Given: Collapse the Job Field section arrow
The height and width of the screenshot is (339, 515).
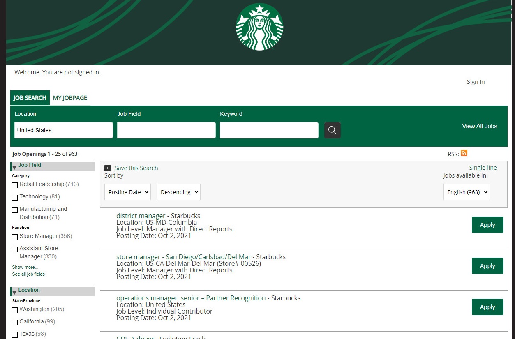Looking at the screenshot, I should pyautogui.click(x=14, y=167).
